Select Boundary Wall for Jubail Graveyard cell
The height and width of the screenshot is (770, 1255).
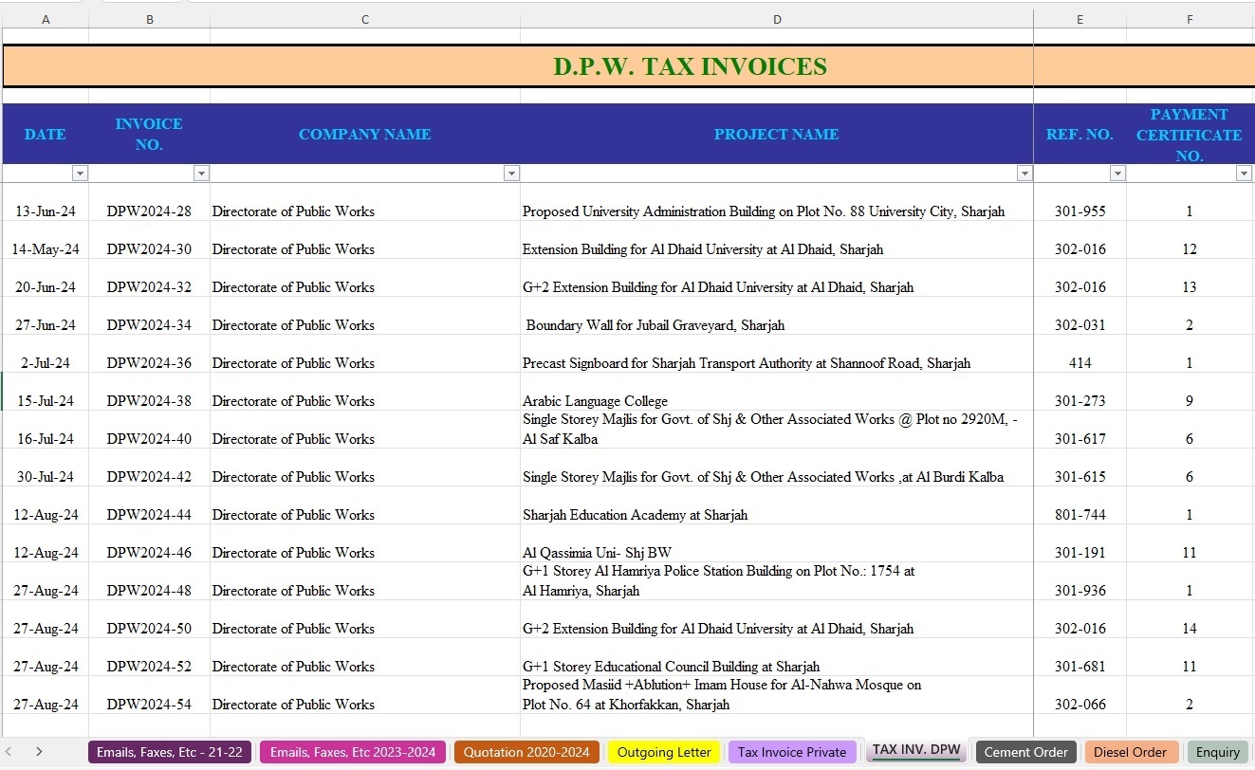click(777, 317)
